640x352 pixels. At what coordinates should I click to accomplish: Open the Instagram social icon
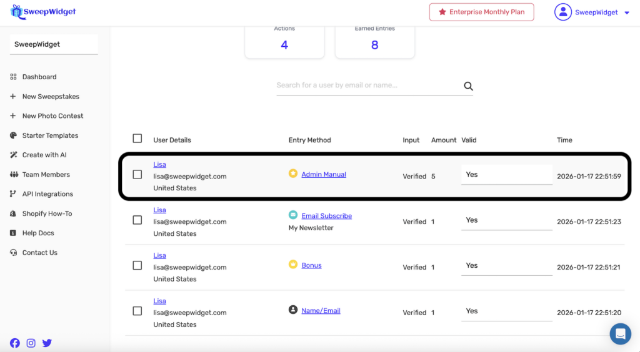[x=31, y=343]
